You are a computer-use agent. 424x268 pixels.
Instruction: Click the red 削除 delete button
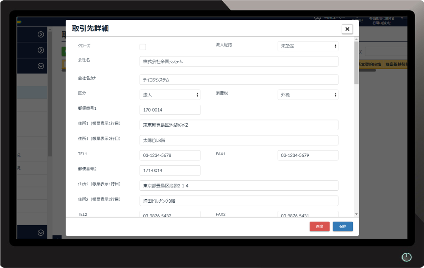point(319,226)
